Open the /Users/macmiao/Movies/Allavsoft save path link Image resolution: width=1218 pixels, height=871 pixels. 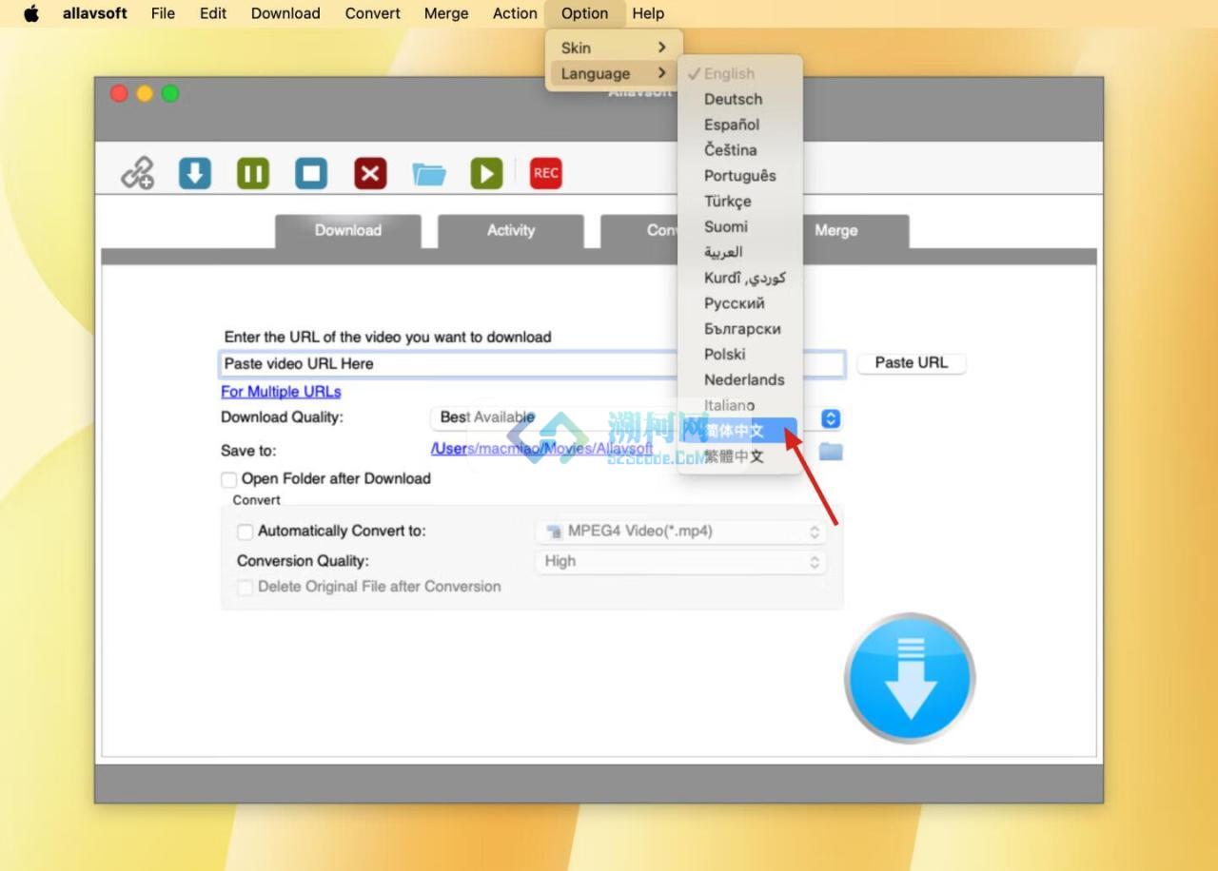coord(542,448)
